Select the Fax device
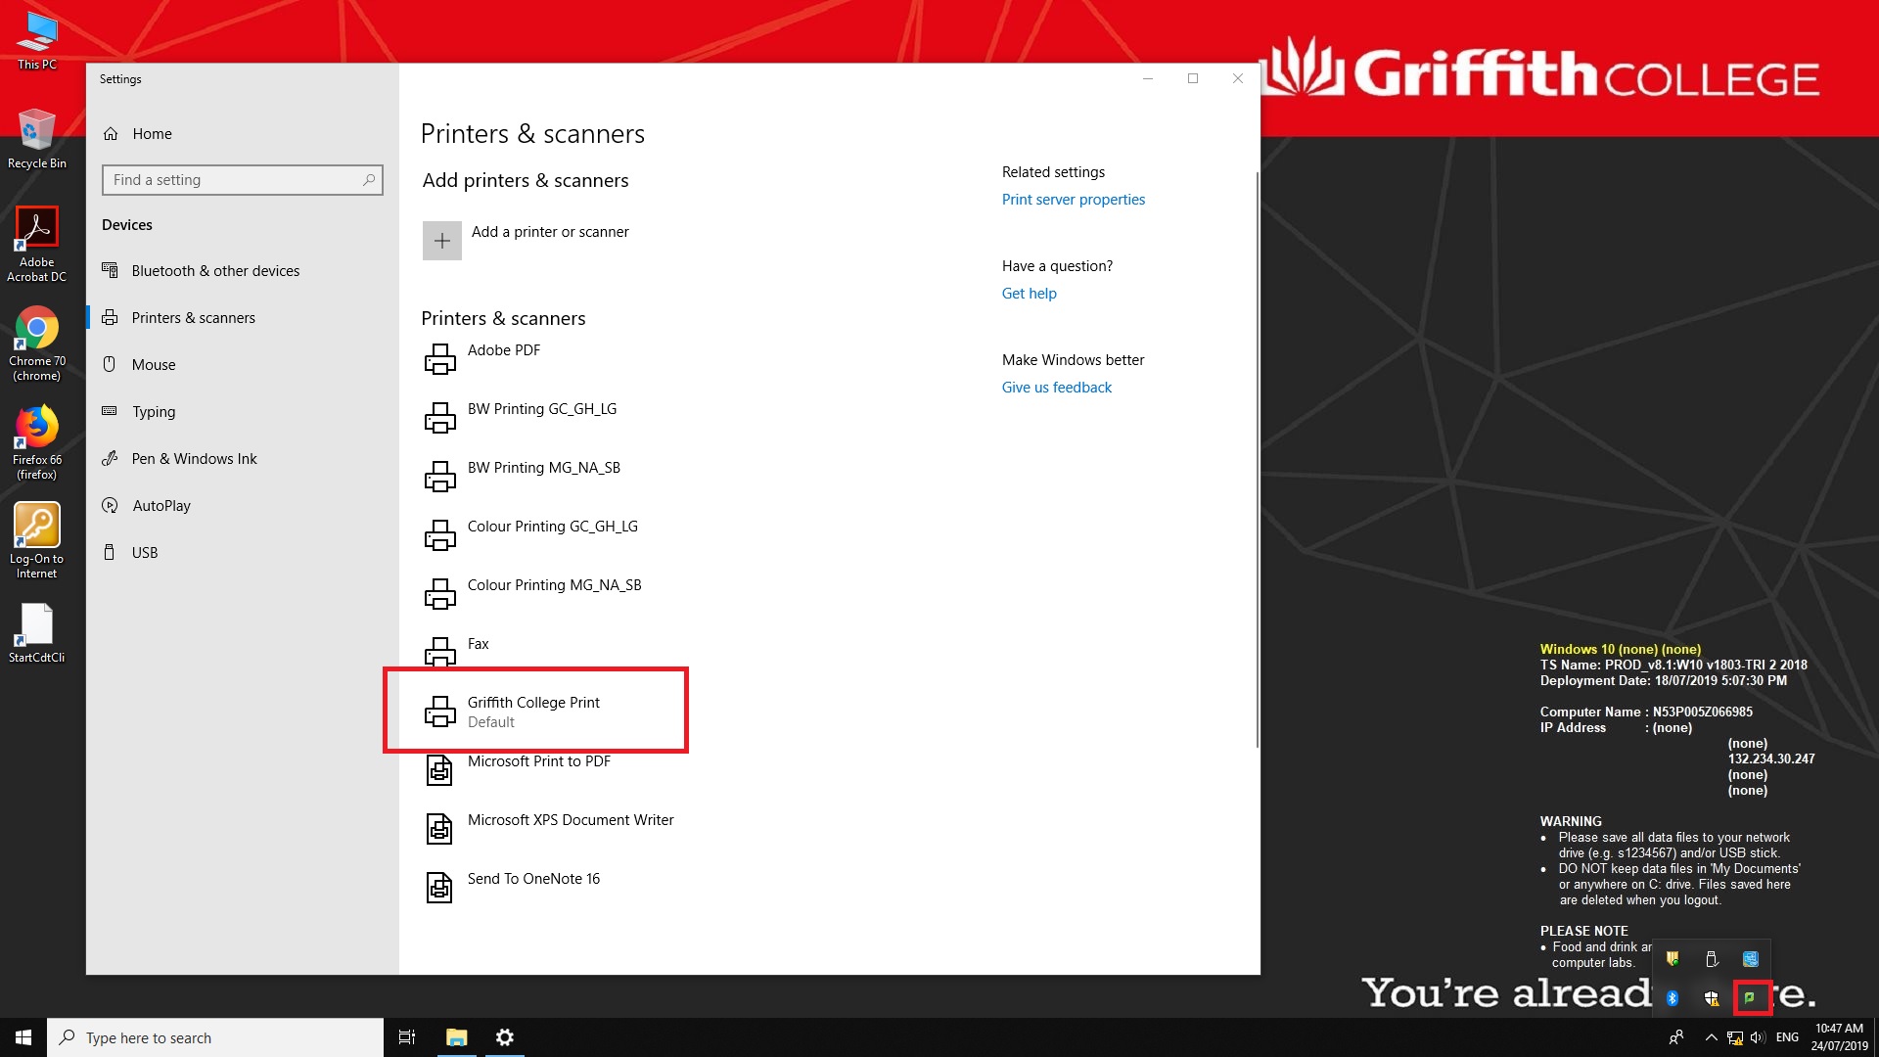This screenshot has height=1057, width=1879. pyautogui.click(x=478, y=644)
